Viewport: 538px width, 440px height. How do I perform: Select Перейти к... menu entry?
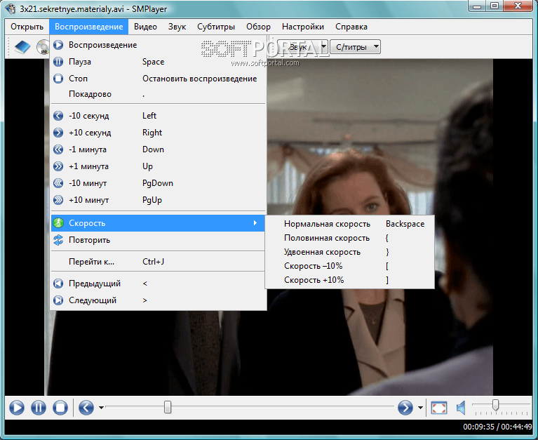pyautogui.click(x=158, y=262)
